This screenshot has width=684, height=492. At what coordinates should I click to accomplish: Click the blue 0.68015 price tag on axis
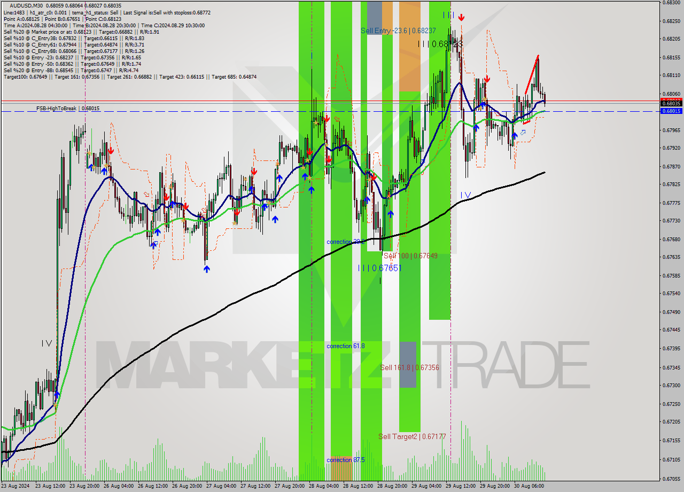point(671,111)
